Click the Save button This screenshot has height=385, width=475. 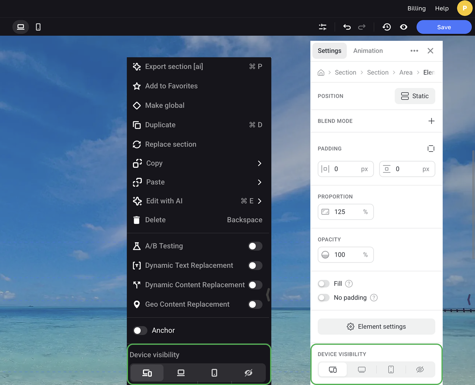click(x=444, y=27)
